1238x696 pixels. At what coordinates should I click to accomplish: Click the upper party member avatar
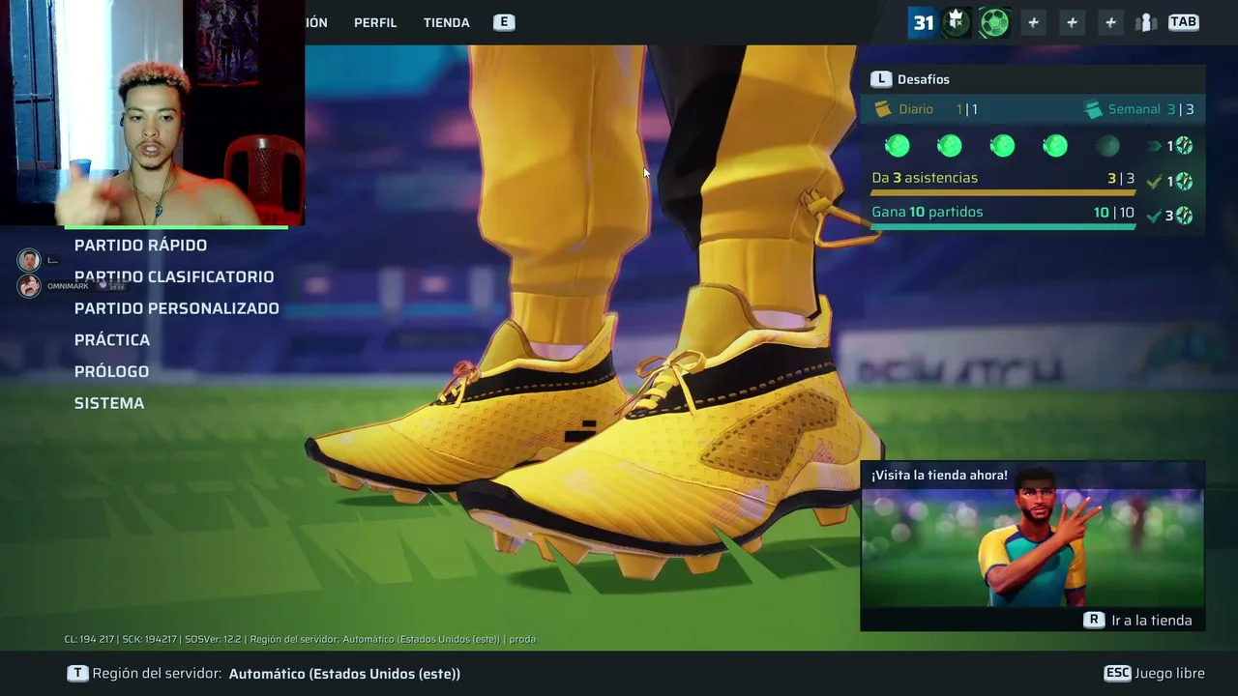(x=29, y=260)
